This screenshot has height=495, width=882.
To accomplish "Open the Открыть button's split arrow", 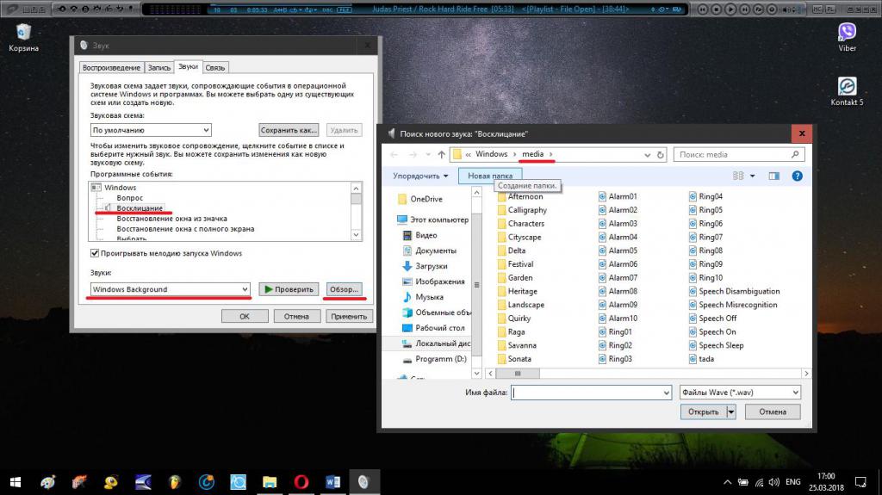I will [731, 411].
